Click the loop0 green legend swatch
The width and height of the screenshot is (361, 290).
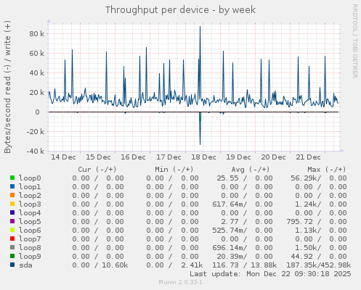click(12, 178)
